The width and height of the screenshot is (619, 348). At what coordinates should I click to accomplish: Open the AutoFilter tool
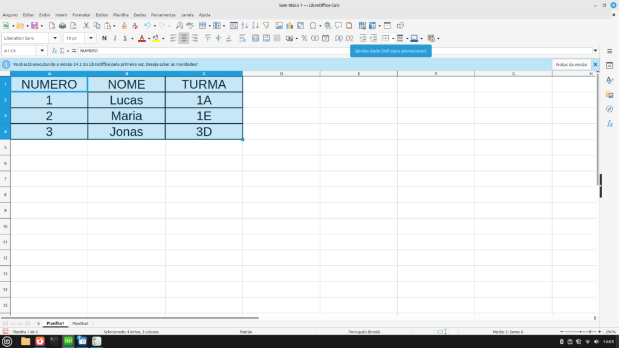[266, 26]
